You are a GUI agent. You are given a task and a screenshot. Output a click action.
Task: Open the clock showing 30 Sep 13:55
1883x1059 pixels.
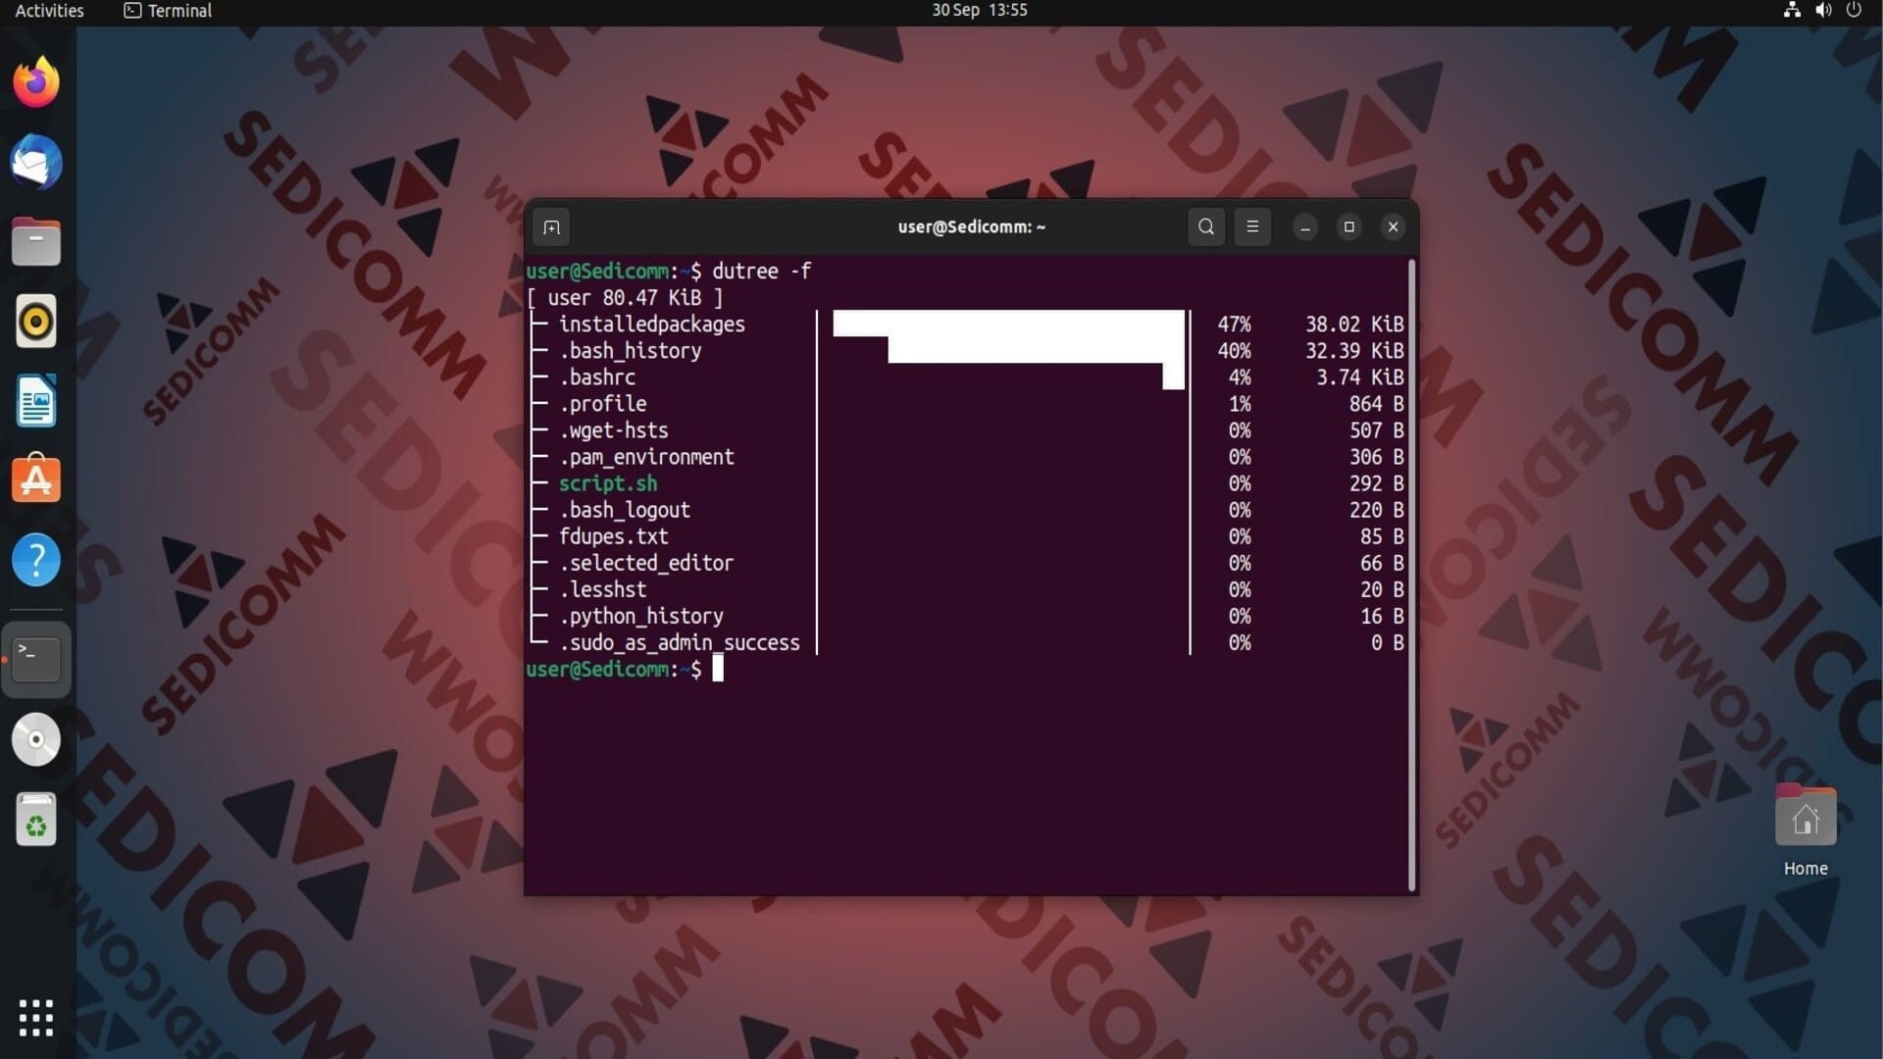pos(979,11)
